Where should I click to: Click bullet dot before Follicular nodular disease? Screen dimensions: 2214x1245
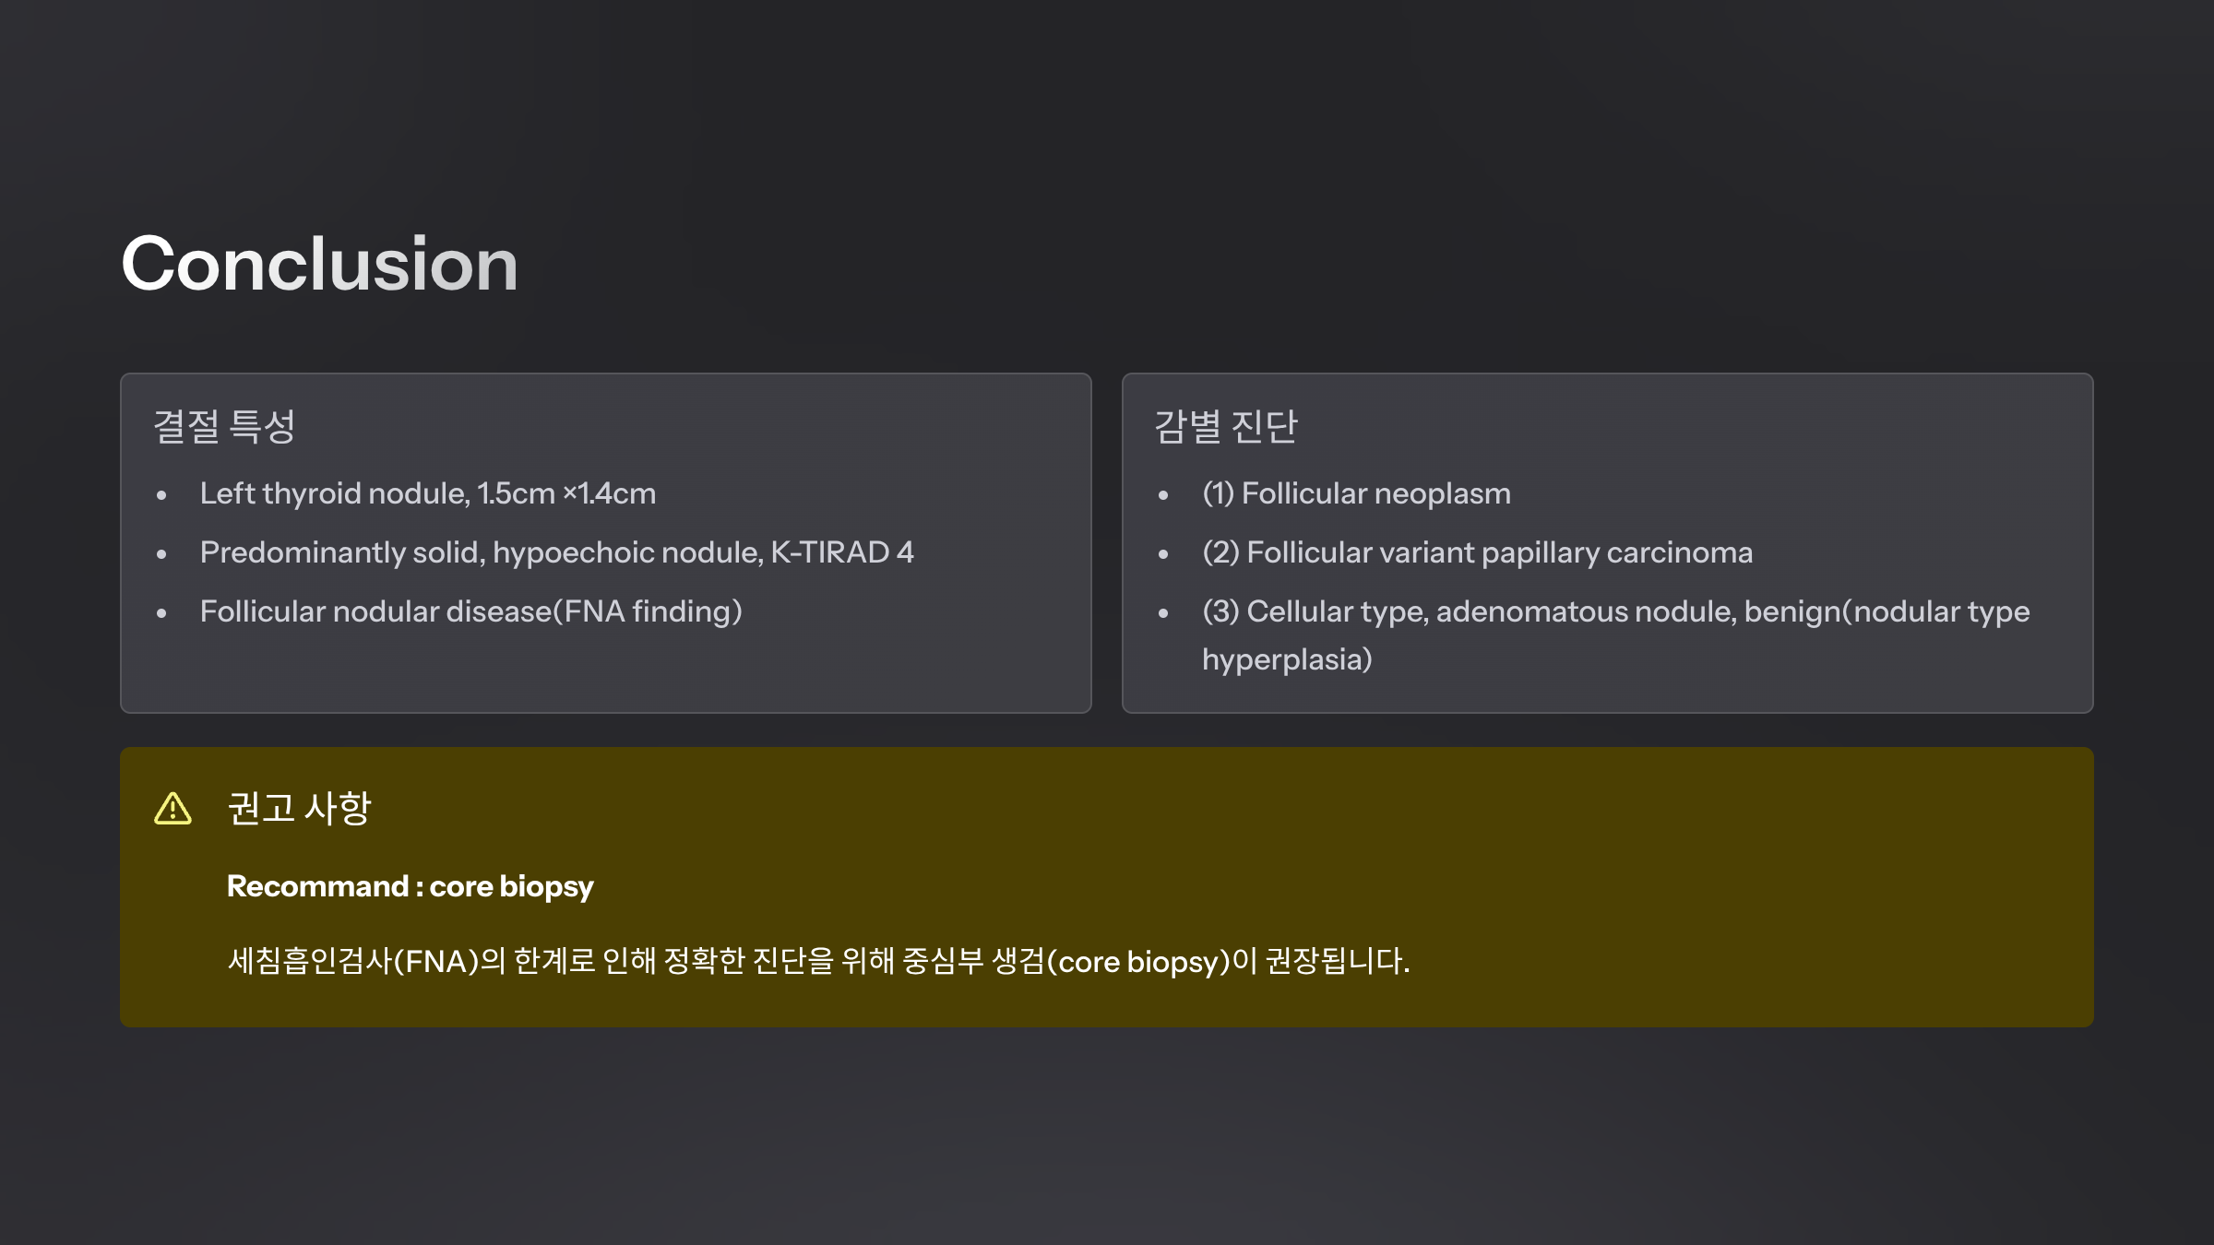pyautogui.click(x=161, y=614)
